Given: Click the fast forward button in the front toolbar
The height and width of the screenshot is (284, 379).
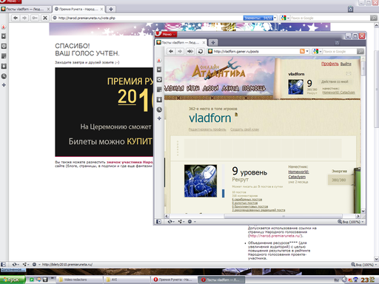Looking at the screenshot, I should pos(190,51).
